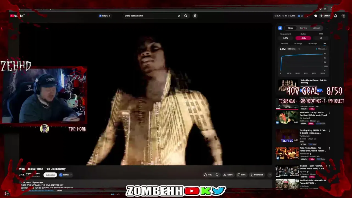Run the search with the magnifier icon
This screenshot has height=198, width=352.
pyautogui.click(x=186, y=16)
